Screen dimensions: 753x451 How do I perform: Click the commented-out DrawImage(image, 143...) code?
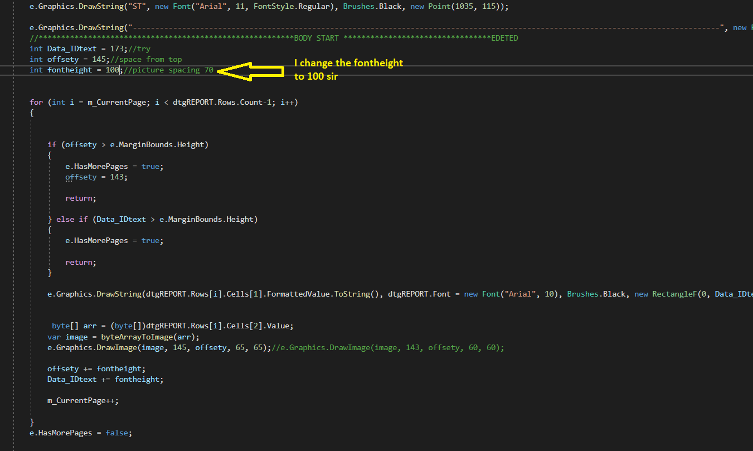pyautogui.click(x=388, y=347)
